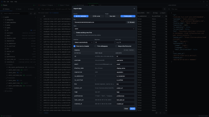
Task: Expand the posts table node
Action: [4, 25]
